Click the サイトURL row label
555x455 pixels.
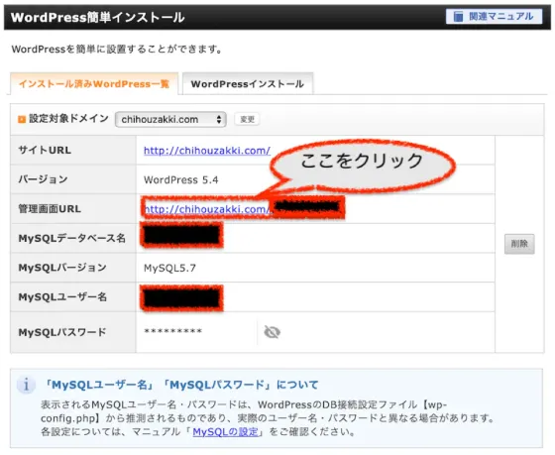click(x=45, y=150)
